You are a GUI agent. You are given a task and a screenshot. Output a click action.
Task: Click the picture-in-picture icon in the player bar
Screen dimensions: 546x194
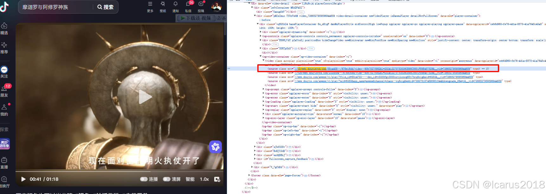(217, 179)
